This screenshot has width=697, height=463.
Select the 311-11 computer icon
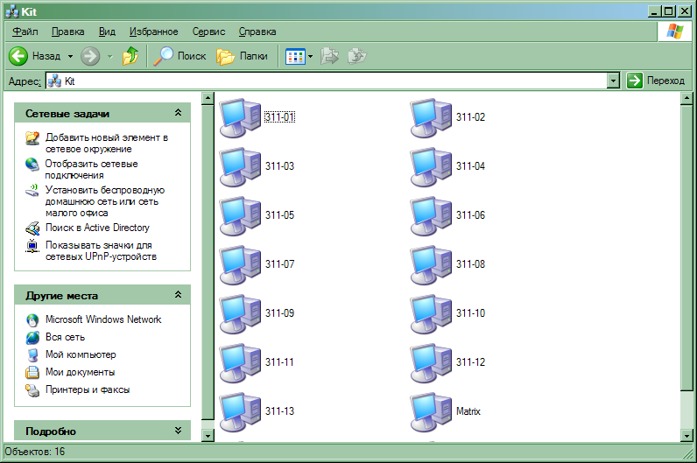[x=240, y=362]
